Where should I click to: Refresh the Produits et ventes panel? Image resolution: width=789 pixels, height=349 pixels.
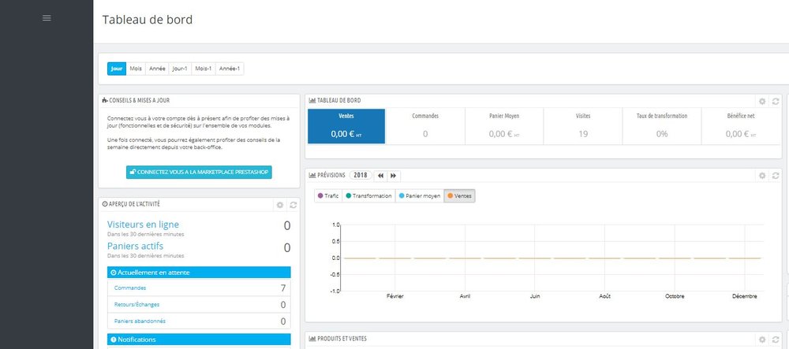(x=776, y=340)
